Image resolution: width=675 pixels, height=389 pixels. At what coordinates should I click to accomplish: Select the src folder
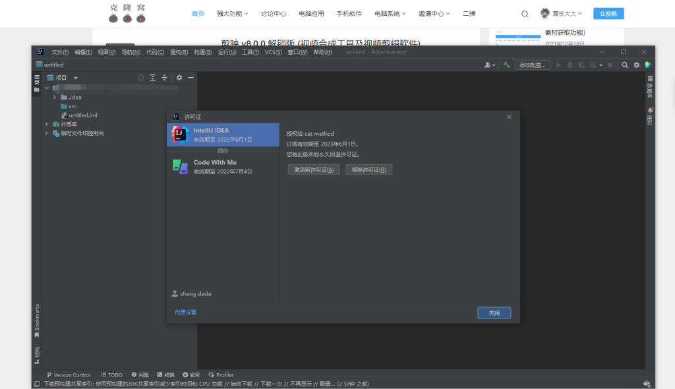[69, 106]
